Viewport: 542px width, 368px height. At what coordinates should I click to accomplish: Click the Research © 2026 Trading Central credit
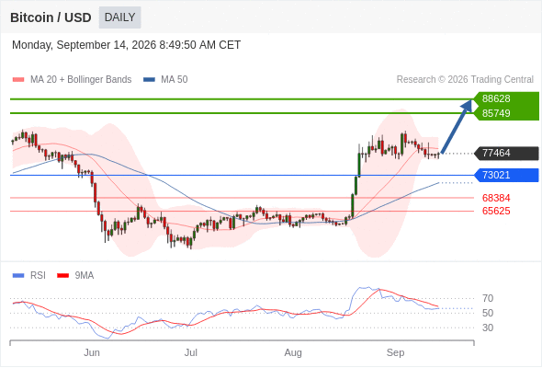click(x=465, y=80)
